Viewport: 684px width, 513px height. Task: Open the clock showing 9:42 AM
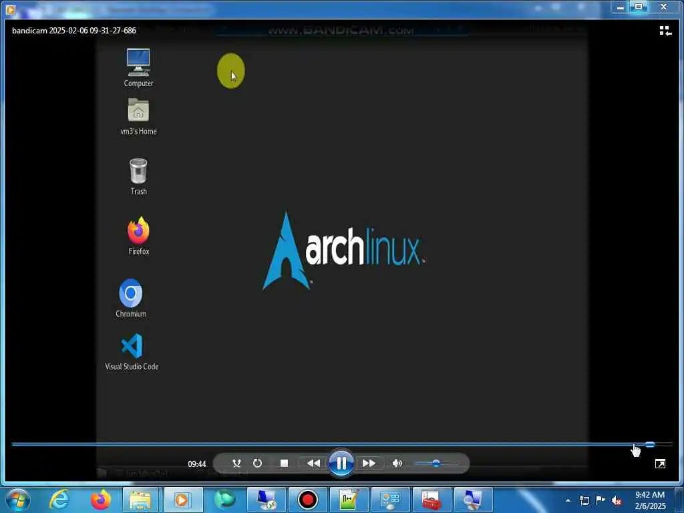click(x=650, y=500)
